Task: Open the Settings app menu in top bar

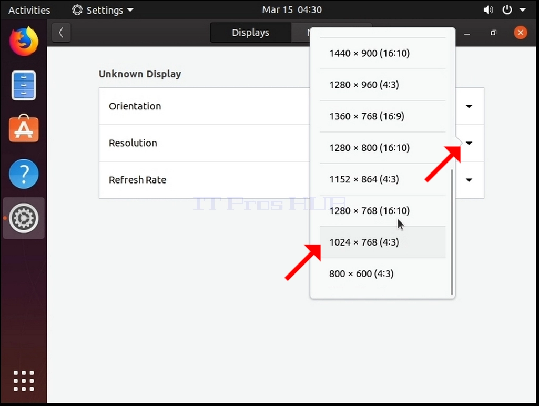Action: coord(103,10)
